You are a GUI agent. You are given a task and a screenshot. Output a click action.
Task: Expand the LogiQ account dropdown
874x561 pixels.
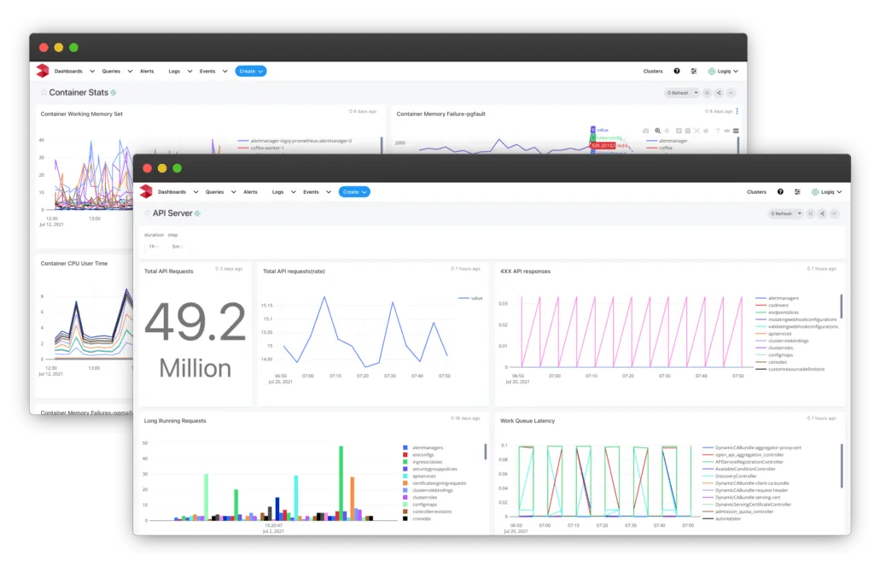[826, 192]
